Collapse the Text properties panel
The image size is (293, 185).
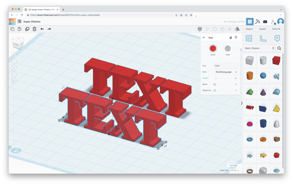[204, 38]
